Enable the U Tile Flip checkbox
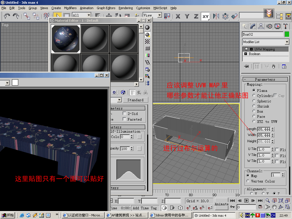 point(277,149)
